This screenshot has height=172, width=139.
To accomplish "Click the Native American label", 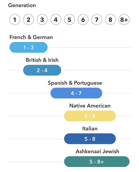I will point(90,106).
